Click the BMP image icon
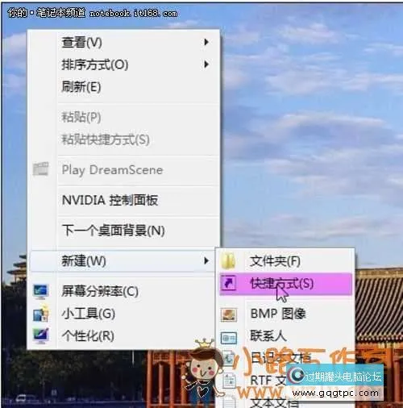 pos(229,314)
